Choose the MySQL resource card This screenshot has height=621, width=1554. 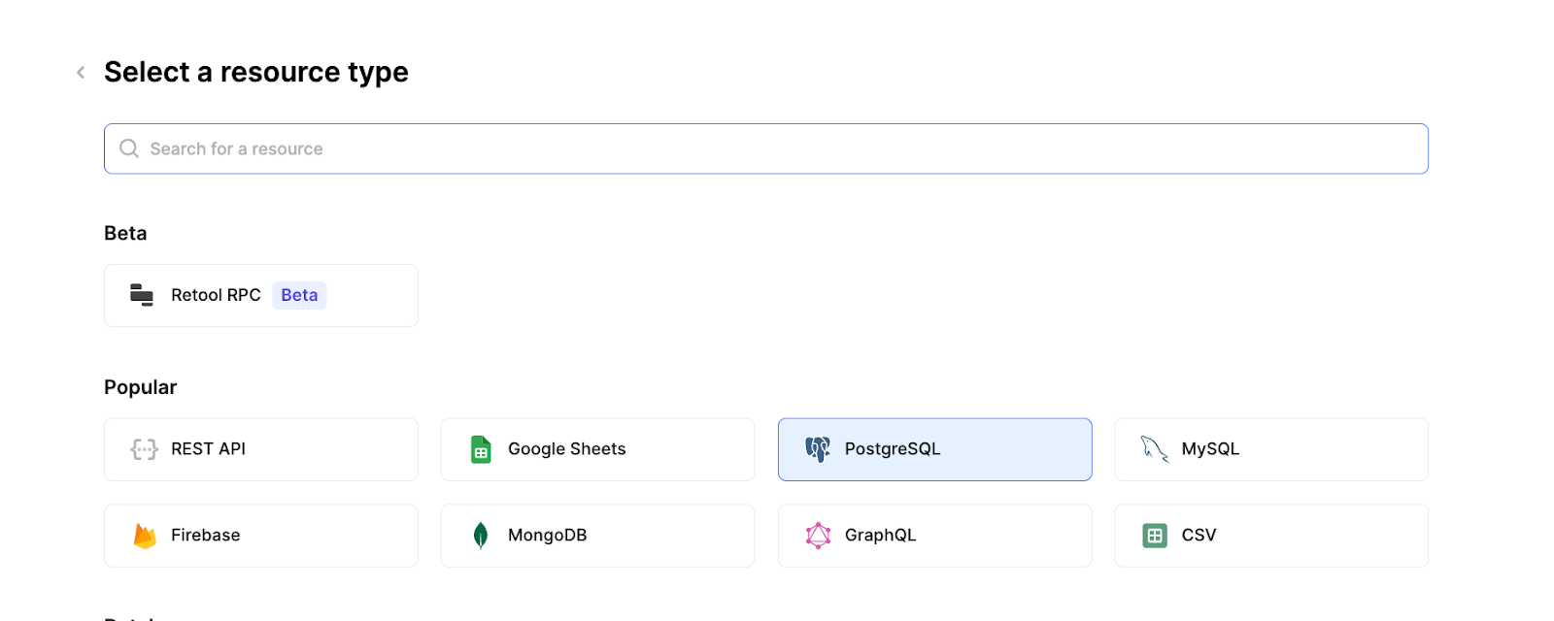(1271, 449)
